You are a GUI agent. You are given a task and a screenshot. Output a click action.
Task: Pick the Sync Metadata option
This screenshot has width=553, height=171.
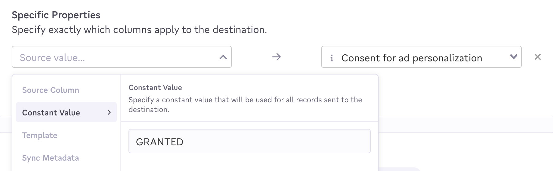pos(50,158)
